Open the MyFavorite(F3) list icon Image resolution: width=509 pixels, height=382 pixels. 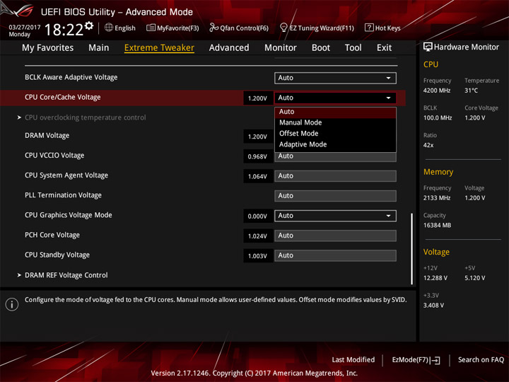[151, 28]
